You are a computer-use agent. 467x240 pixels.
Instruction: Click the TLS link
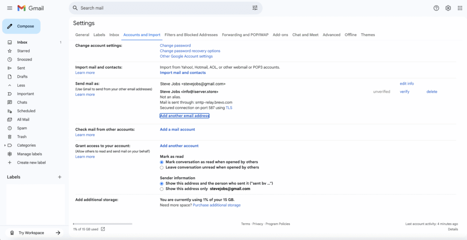pyautogui.click(x=229, y=108)
